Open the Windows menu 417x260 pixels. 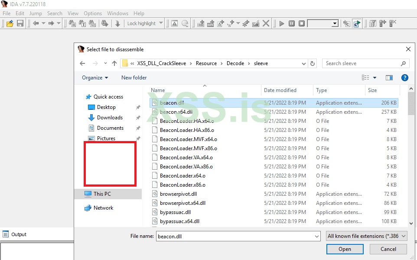117,13
